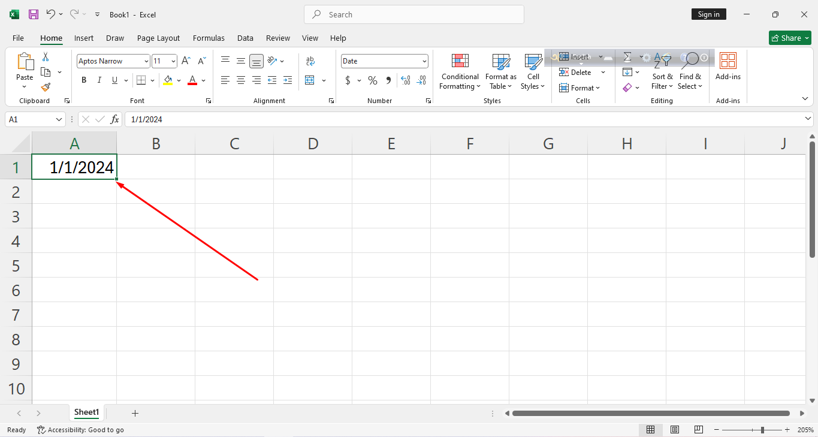Image resolution: width=818 pixels, height=437 pixels.
Task: Open the Formulas ribbon tab
Action: pyautogui.click(x=209, y=38)
